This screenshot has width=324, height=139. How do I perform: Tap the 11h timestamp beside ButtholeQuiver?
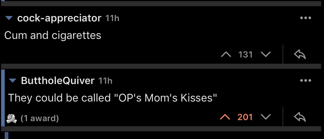105,81
